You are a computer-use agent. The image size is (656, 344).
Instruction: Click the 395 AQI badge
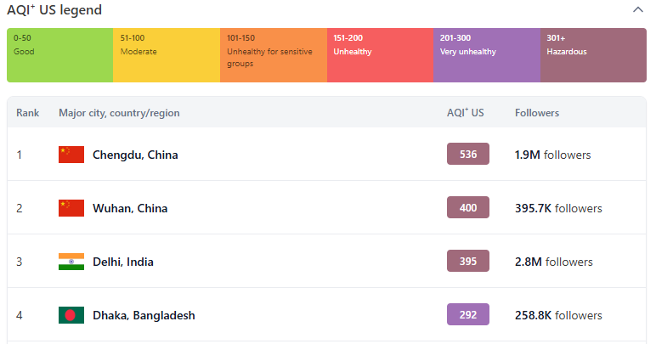(468, 261)
